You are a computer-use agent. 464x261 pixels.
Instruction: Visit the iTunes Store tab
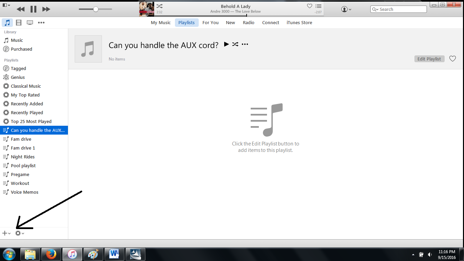pyautogui.click(x=299, y=23)
